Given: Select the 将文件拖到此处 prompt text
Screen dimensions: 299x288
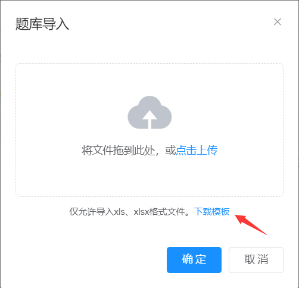Looking at the screenshot, I should 119,150.
